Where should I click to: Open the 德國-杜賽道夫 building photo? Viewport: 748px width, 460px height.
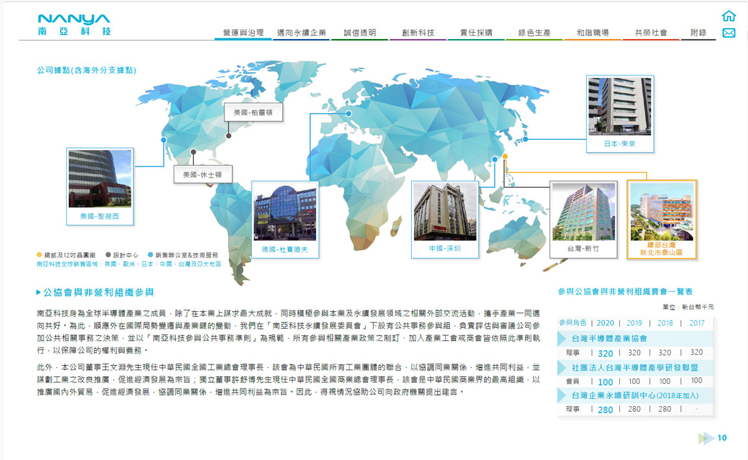(285, 214)
